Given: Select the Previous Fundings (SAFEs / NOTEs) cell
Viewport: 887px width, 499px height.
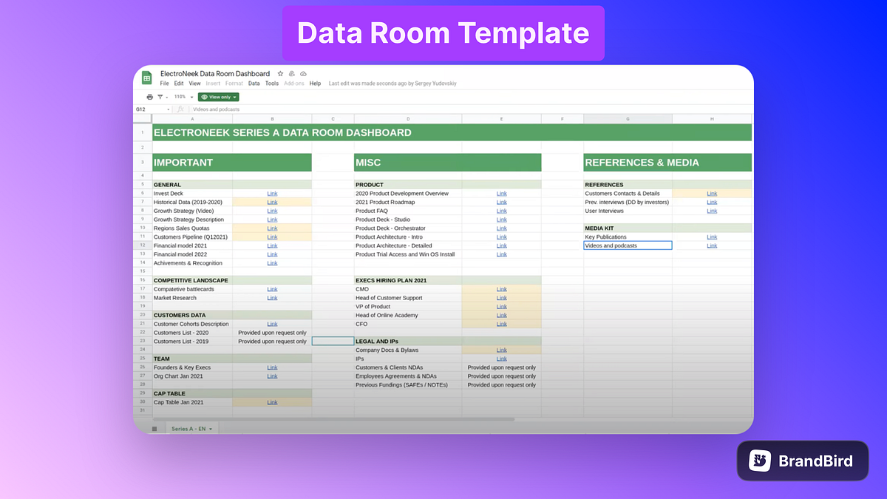Looking at the screenshot, I should pyautogui.click(x=408, y=385).
